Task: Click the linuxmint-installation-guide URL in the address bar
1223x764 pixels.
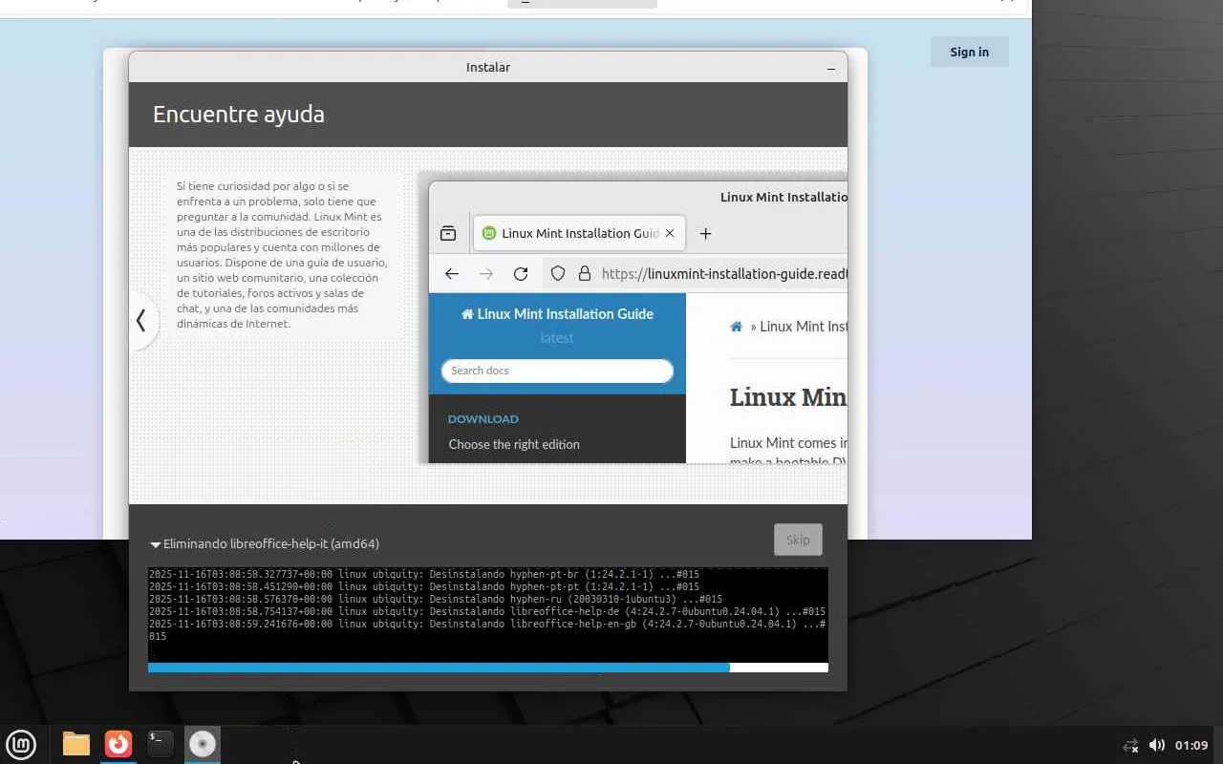Action: coord(724,273)
